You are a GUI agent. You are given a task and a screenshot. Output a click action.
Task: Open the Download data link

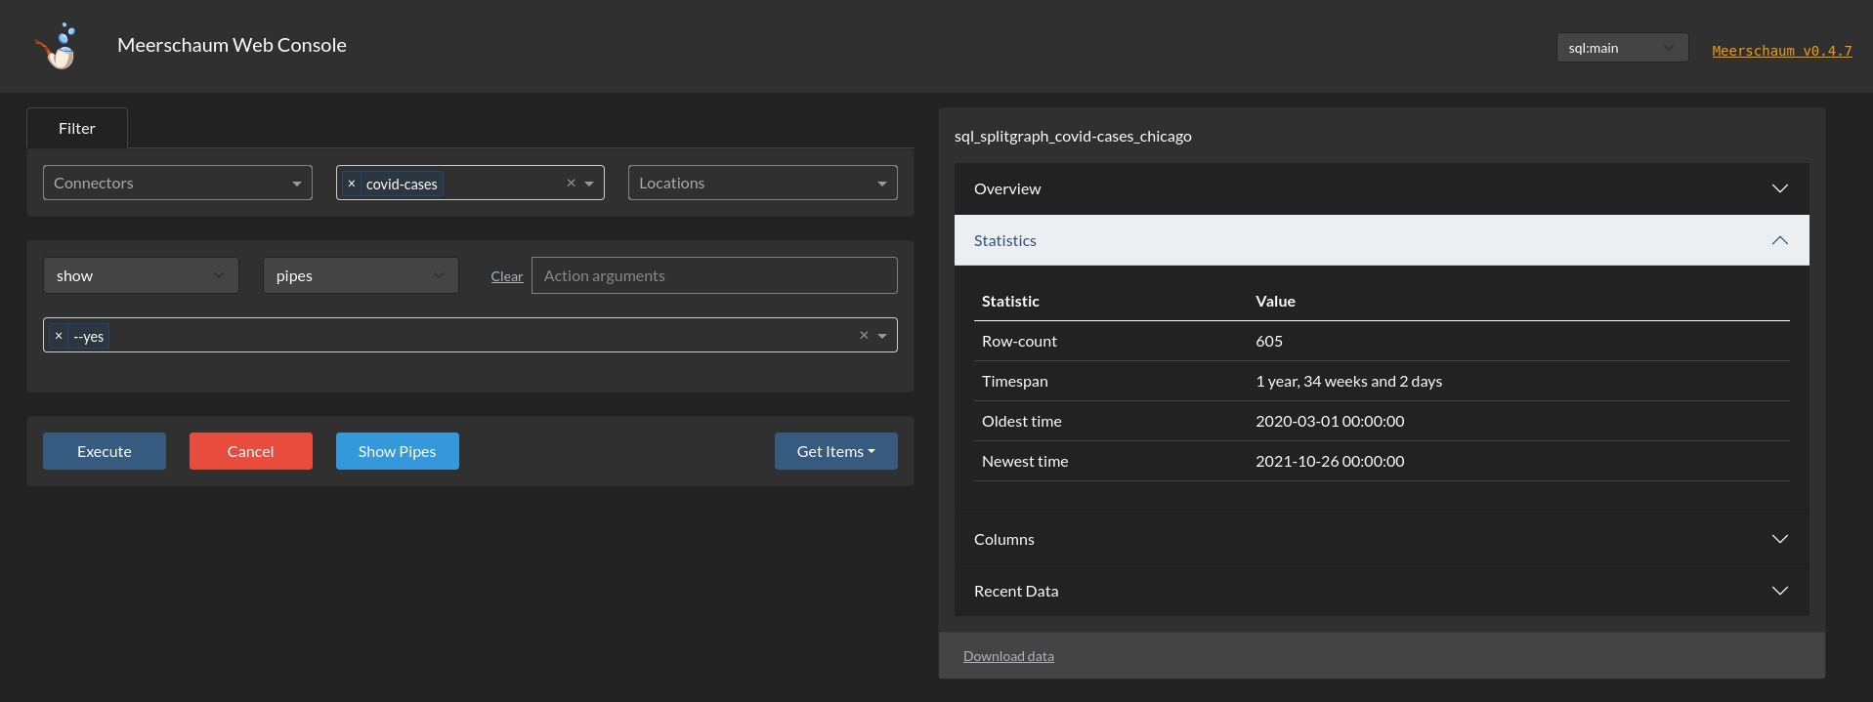pyautogui.click(x=1008, y=656)
